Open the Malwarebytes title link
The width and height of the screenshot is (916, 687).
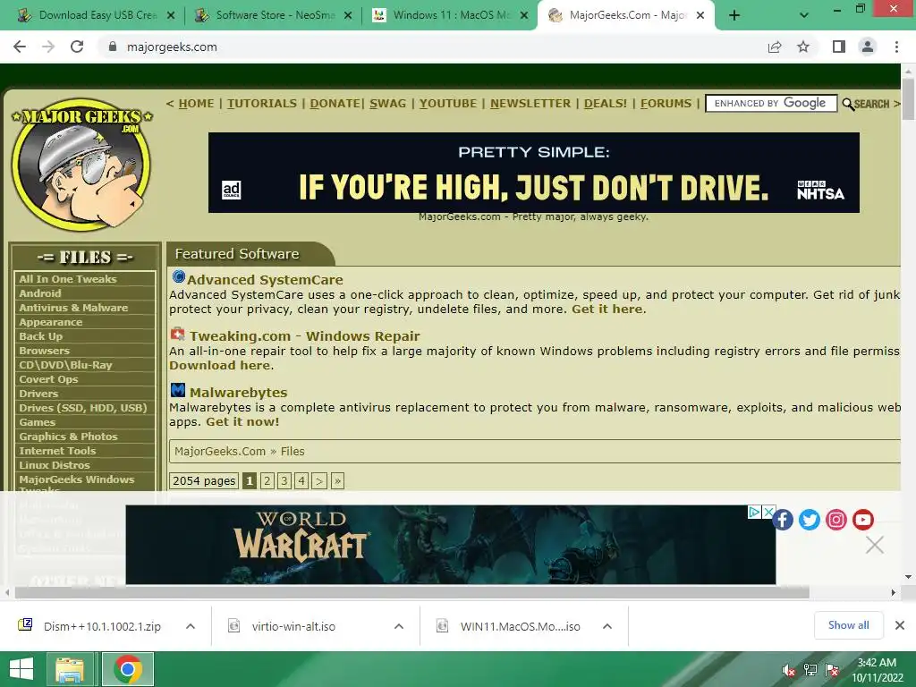(x=238, y=393)
